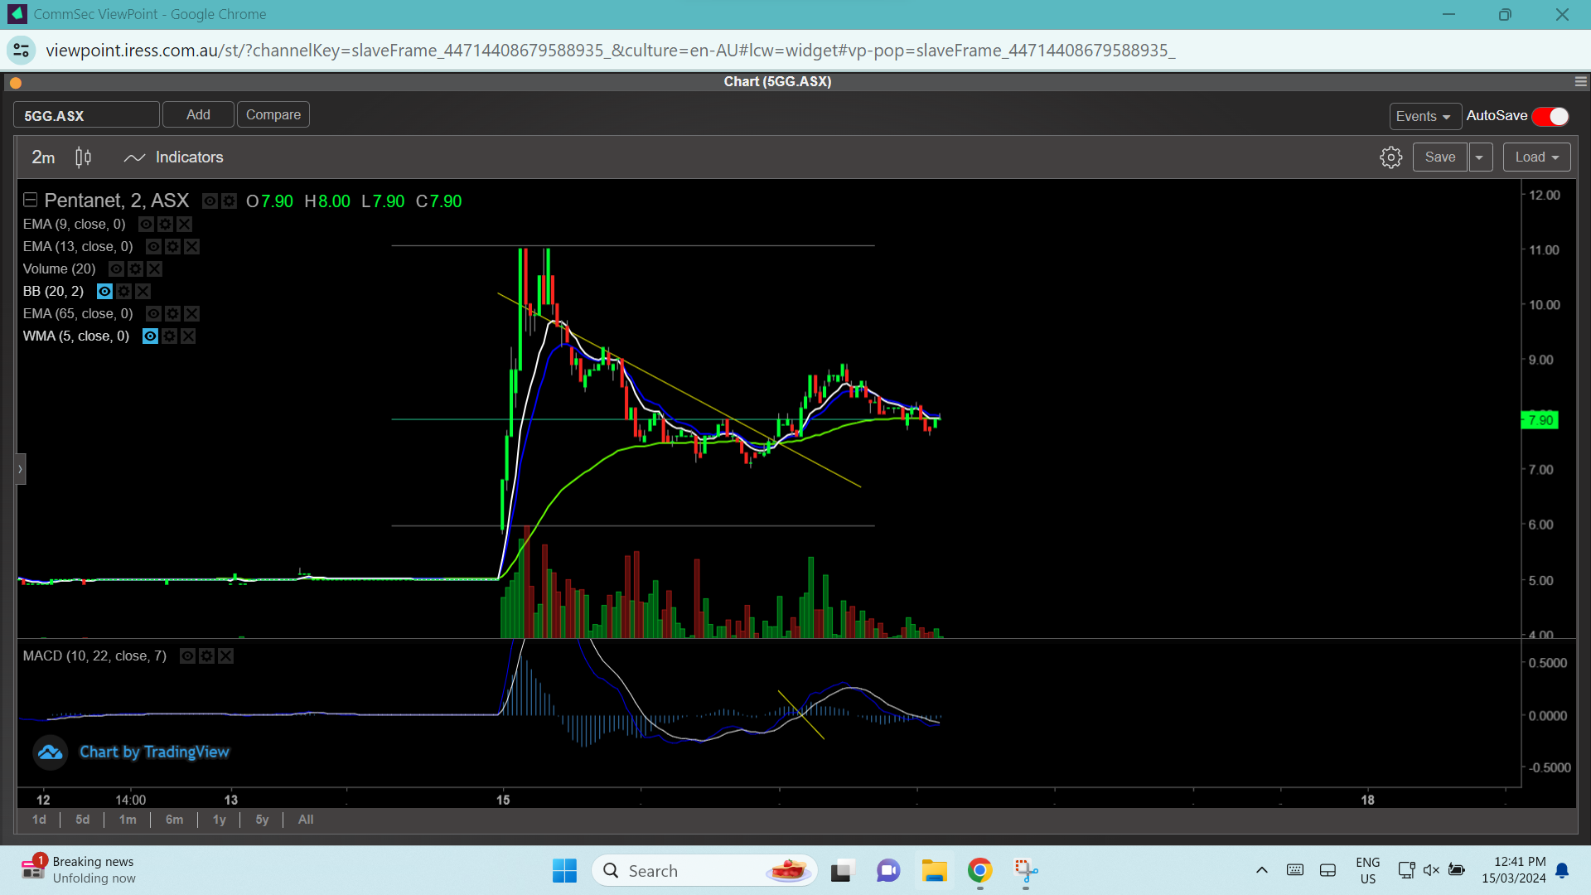1591x895 pixels.
Task: Expand the left side panel arrow
Action: (21, 469)
